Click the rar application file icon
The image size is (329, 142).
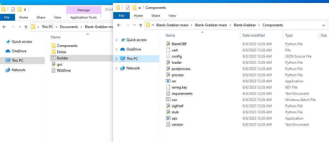168,81
